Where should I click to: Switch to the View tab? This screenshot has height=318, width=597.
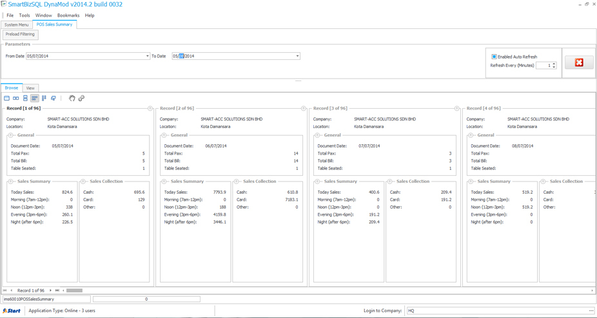pos(30,88)
